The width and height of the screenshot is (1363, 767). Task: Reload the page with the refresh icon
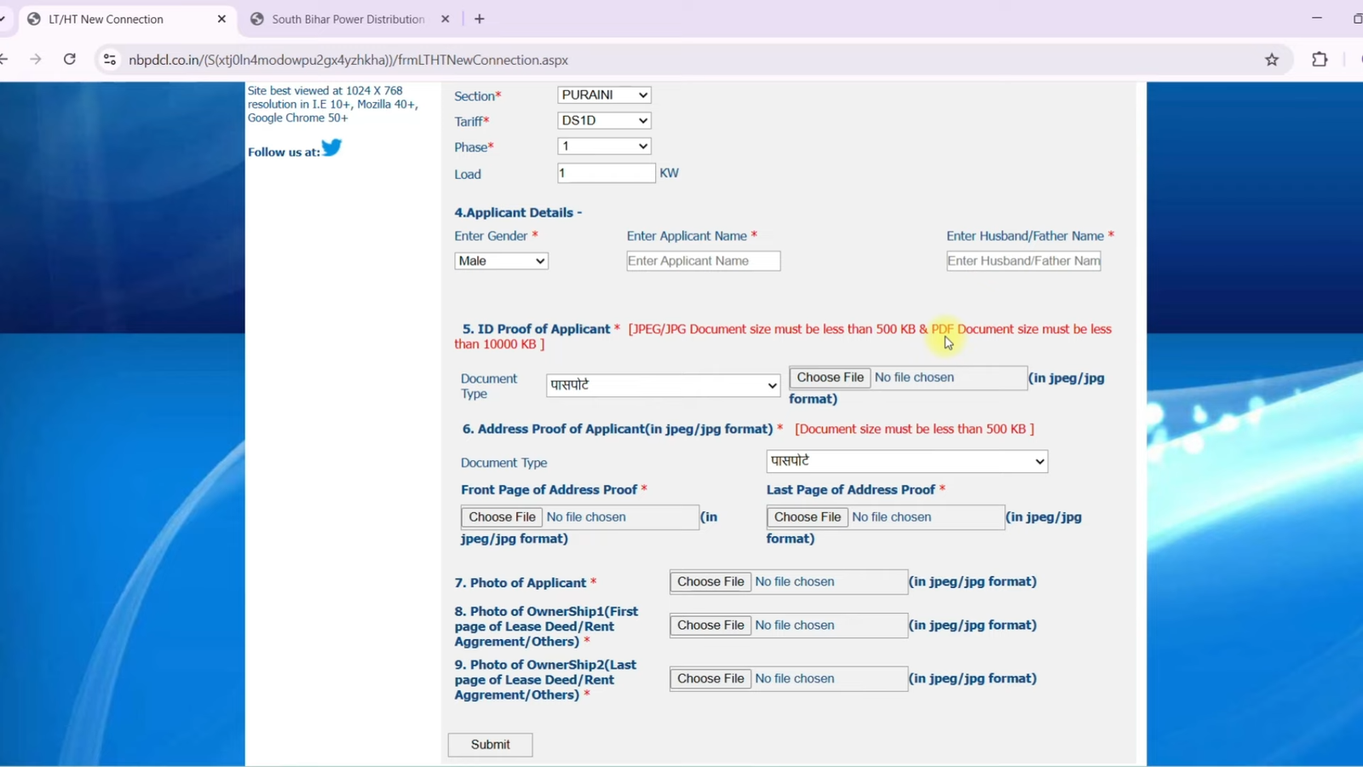[x=70, y=60]
